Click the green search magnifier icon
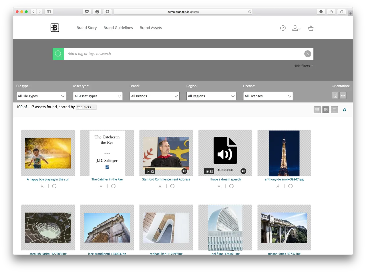This screenshot has width=366, height=273. pyautogui.click(x=58, y=54)
